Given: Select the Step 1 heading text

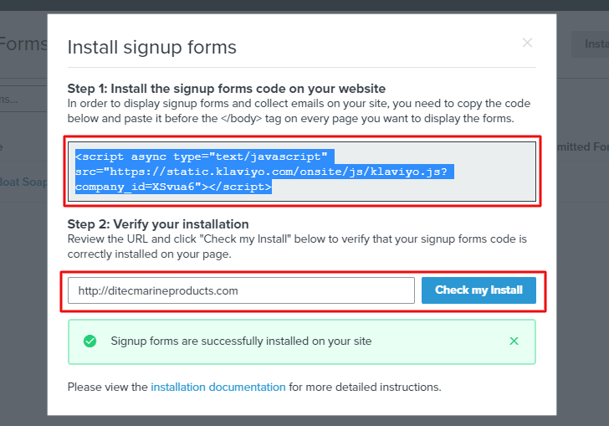Looking at the screenshot, I should (x=226, y=88).
